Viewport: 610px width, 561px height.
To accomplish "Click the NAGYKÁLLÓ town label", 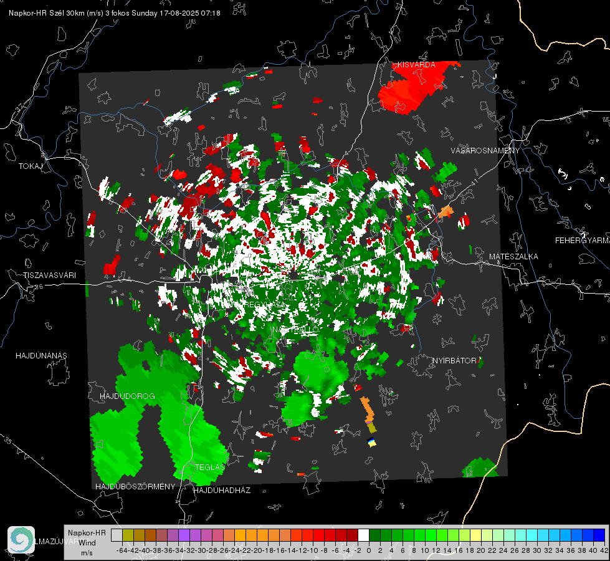I will tap(295, 330).
